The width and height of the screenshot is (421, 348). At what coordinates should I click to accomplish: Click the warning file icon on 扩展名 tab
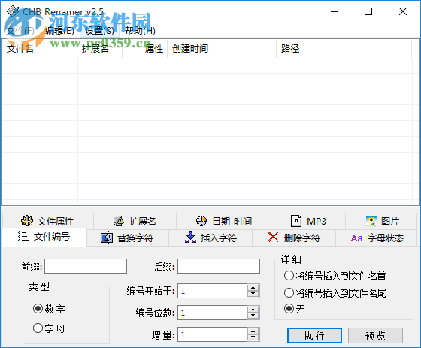119,221
